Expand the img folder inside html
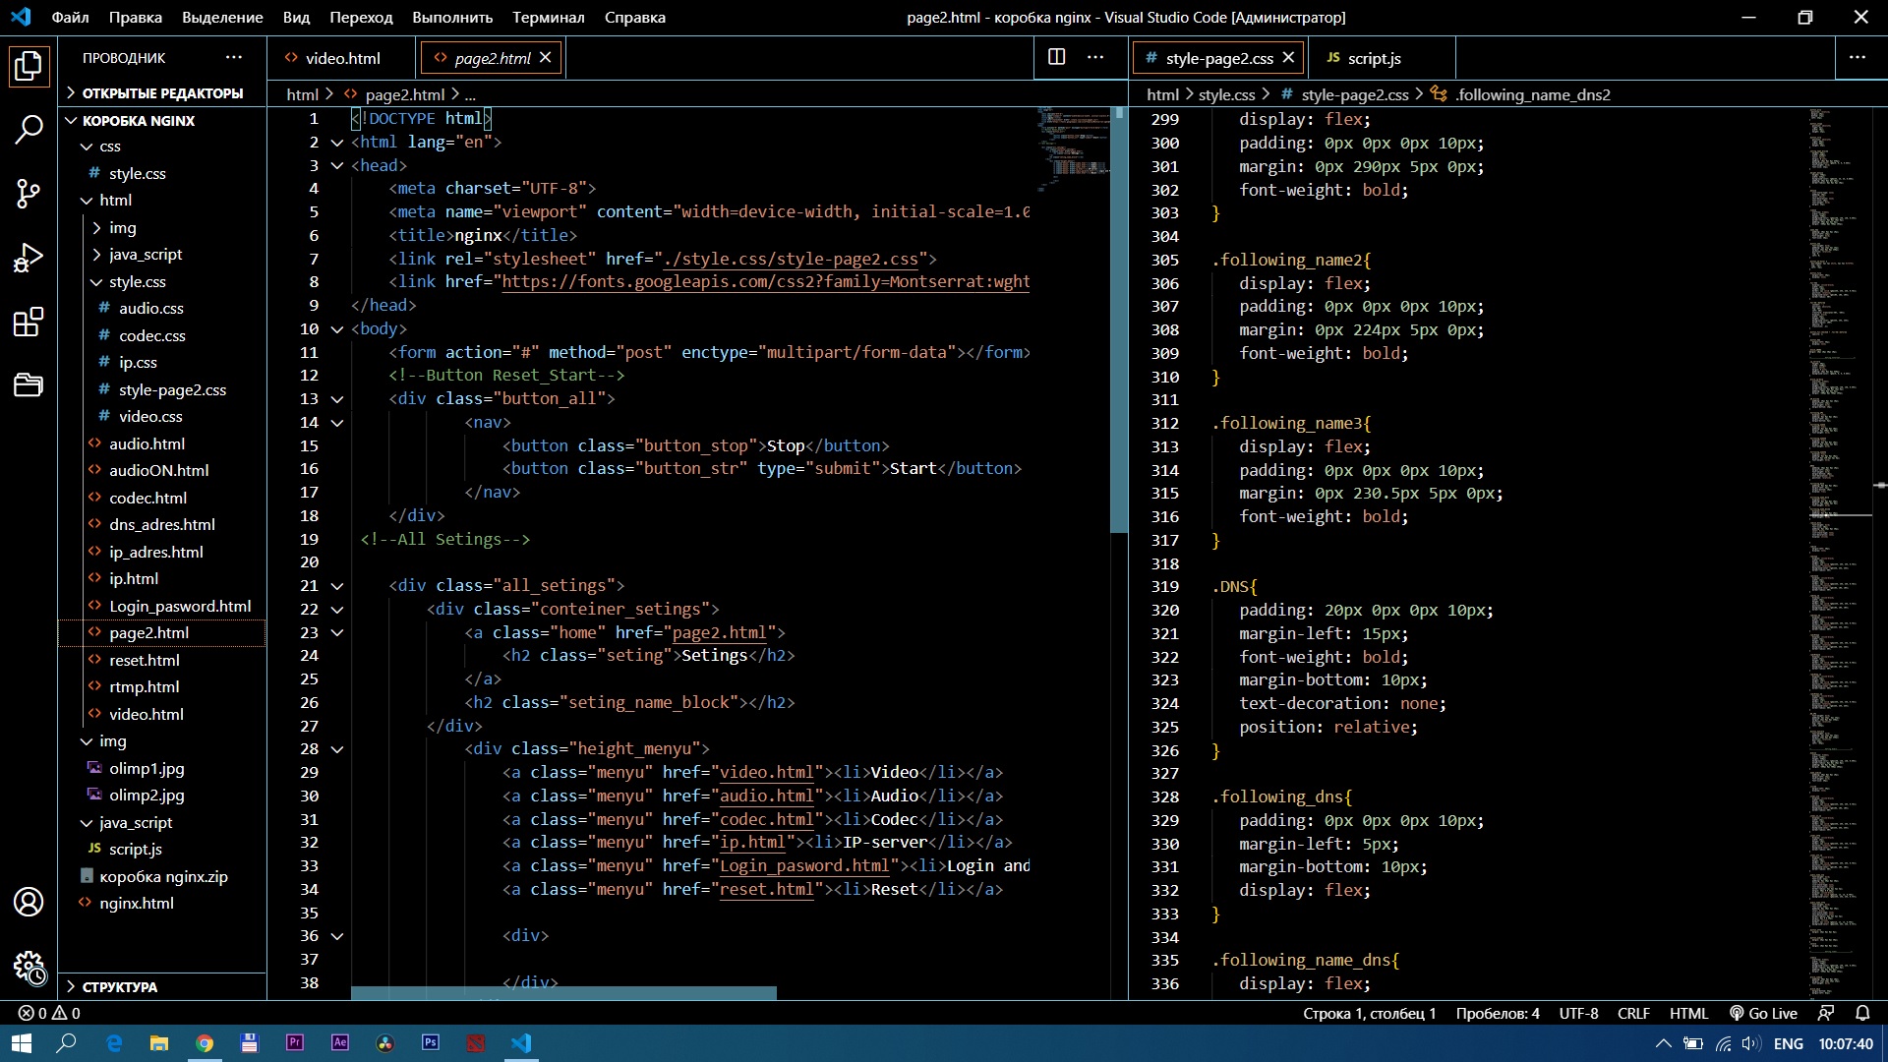This screenshot has height=1062, width=1888. [162, 227]
